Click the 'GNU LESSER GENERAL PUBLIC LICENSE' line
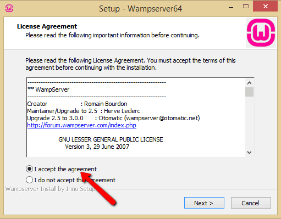This screenshot has width=281, height=219. [x=111, y=139]
